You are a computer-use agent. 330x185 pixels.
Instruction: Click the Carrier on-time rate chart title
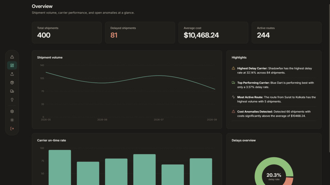click(52, 140)
